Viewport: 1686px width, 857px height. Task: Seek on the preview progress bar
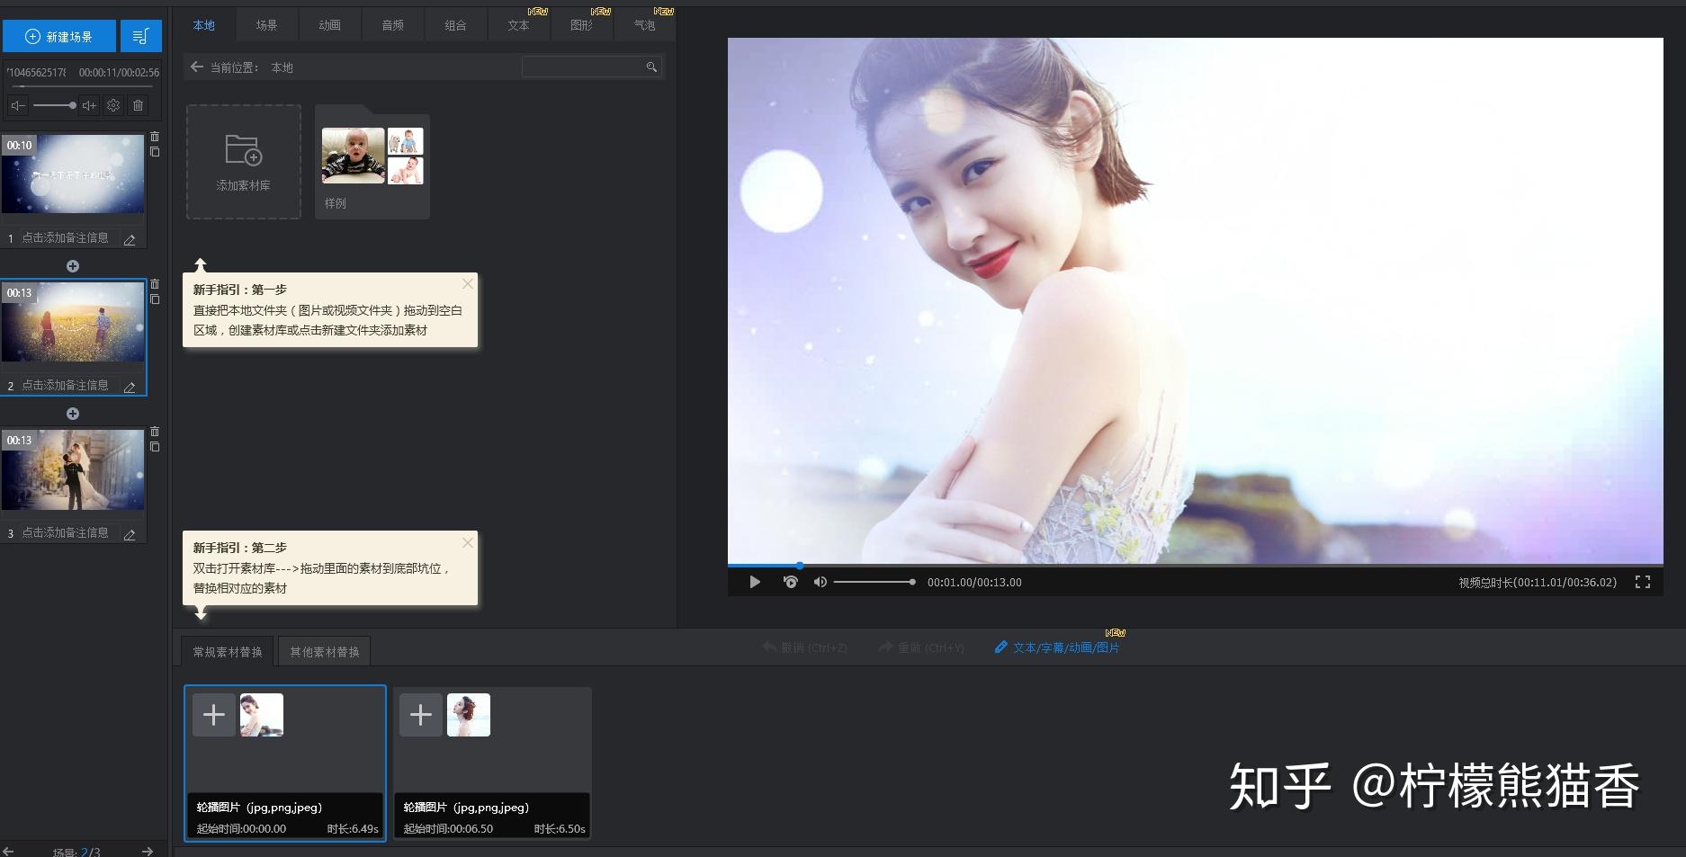point(1195,566)
